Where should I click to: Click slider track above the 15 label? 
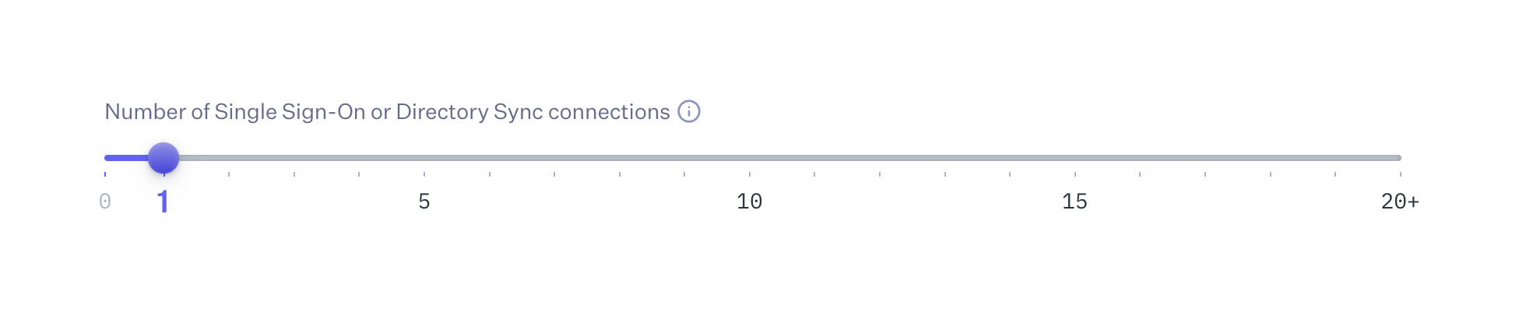click(x=1075, y=158)
